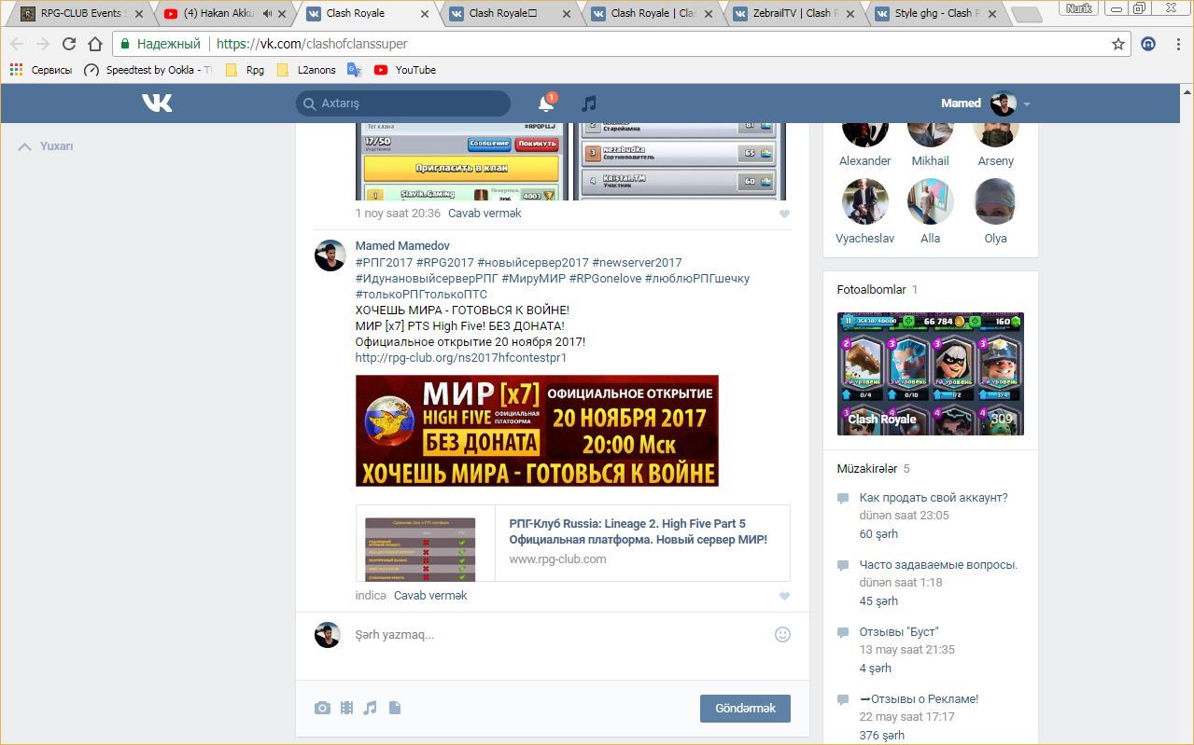Image resolution: width=1194 pixels, height=745 pixels.
Task: Open topic Отзывы о Рекламе!
Action: [x=919, y=699]
